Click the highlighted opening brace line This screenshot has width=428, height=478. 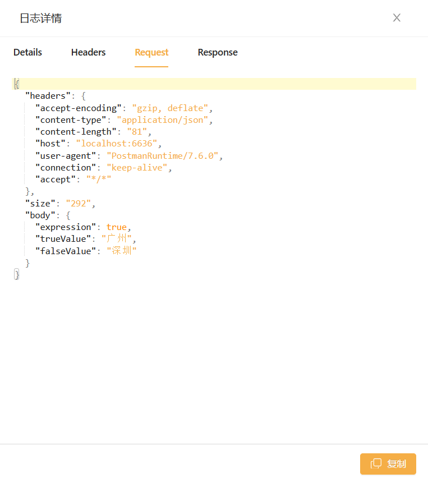click(214, 84)
